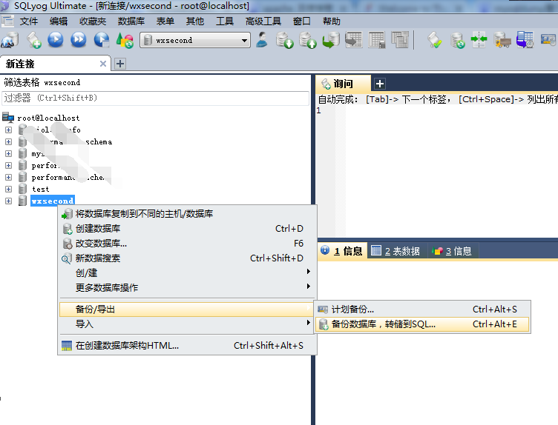Expand the performanc…che… tree node
The image size is (558, 425).
[x=9, y=177]
